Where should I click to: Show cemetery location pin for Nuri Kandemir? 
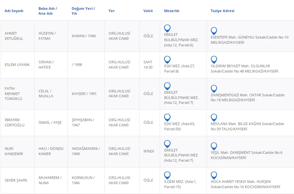coord(167,144)
